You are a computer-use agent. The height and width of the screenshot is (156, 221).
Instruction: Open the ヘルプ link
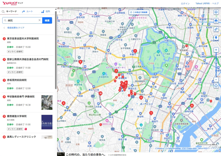[215, 4]
